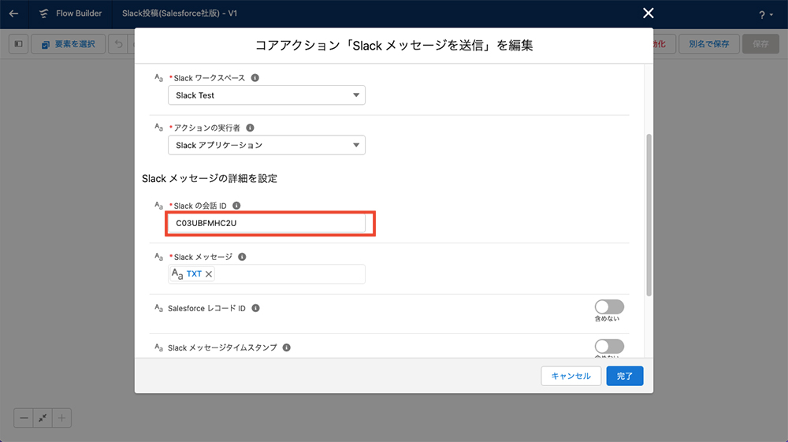Click the text-type icon beside アクションの実行者
Viewport: 788px width, 442px height.
(x=159, y=128)
